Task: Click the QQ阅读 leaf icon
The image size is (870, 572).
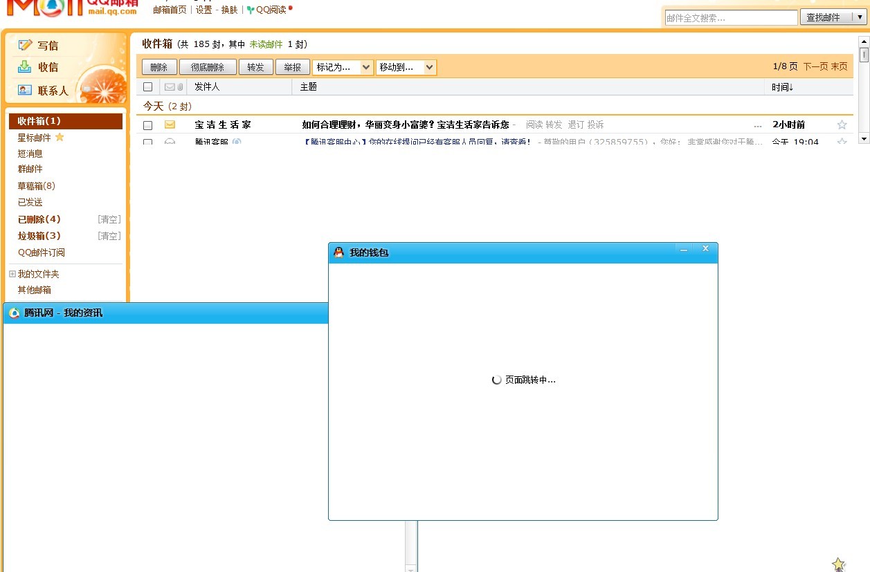Action: point(251,10)
